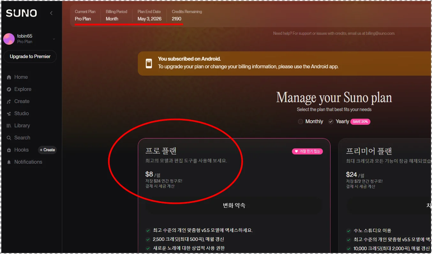The image size is (432, 254).
Task: Open the Studio menu item
Action: pos(21,114)
